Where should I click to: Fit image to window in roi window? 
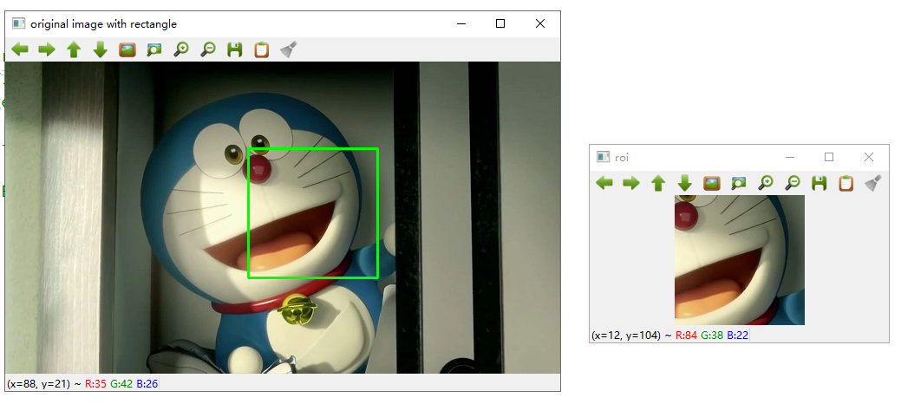(738, 183)
